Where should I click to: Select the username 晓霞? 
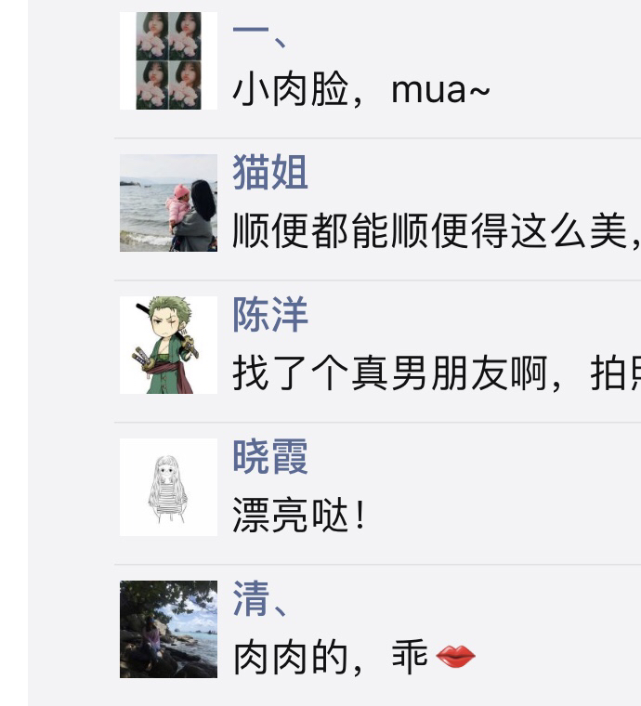click(270, 456)
